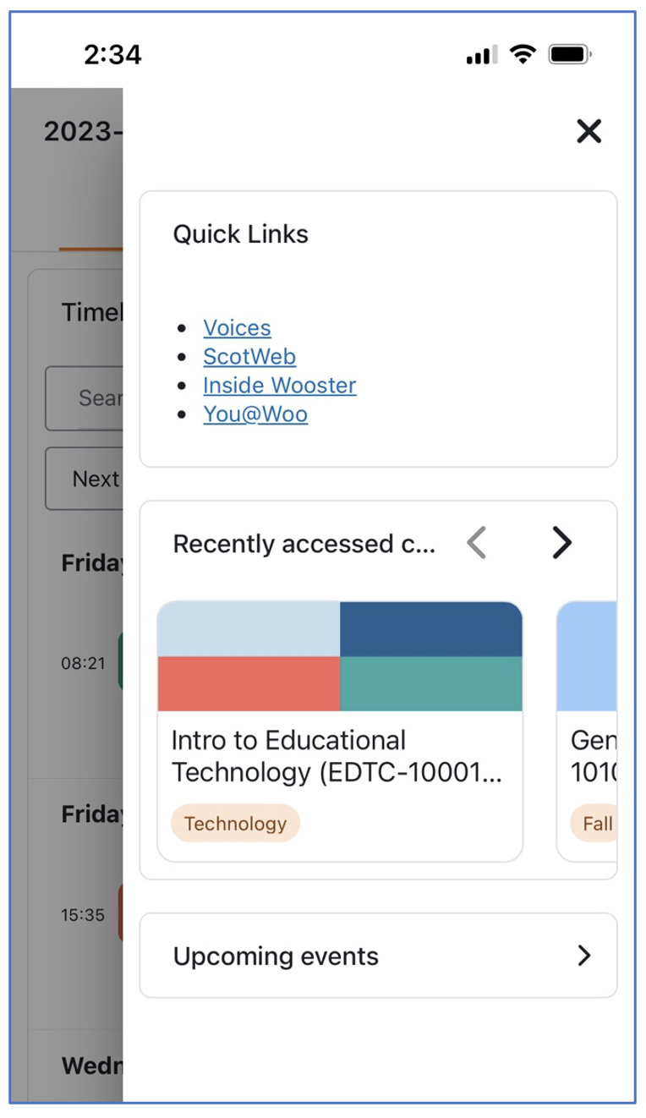The width and height of the screenshot is (646, 1118).
Task: Select the Recently accessed courses heading
Action: [x=304, y=544]
